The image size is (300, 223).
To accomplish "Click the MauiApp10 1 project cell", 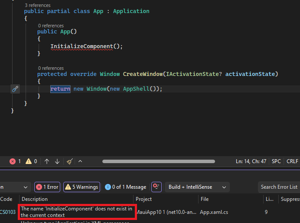I will (x=166, y=212).
